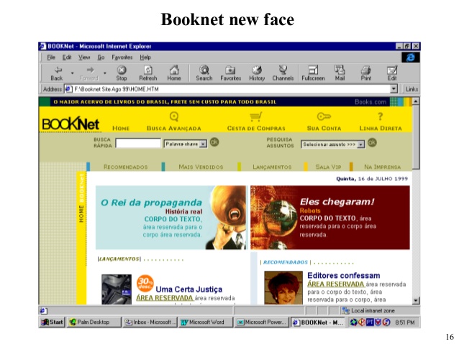Open the Palavra-chave dropdown
Screen dimensions: 459x344
point(203,144)
